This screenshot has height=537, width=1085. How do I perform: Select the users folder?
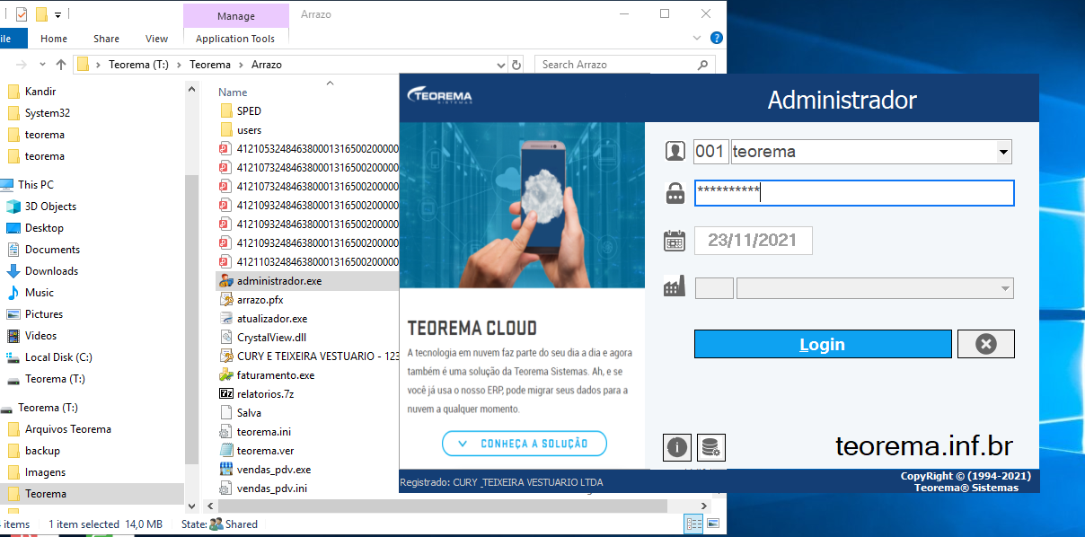249,129
